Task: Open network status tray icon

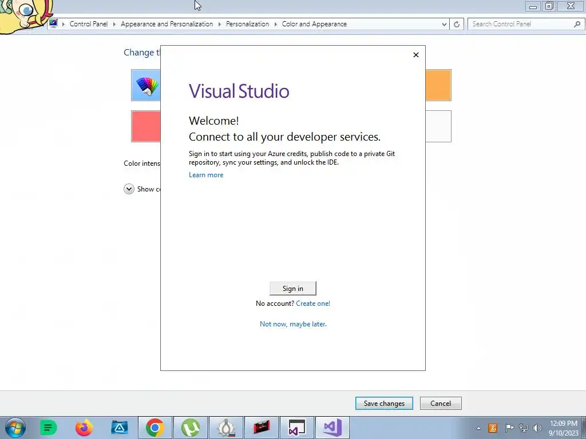Action: 524,428
